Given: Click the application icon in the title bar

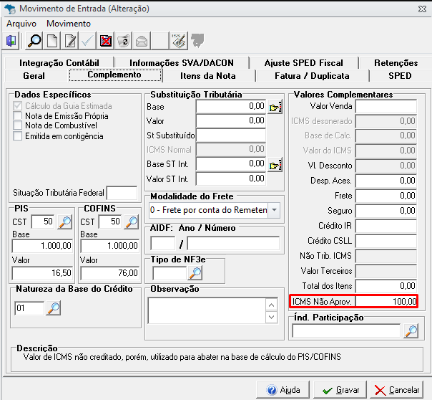Looking at the screenshot, I should pyautogui.click(x=10, y=9).
